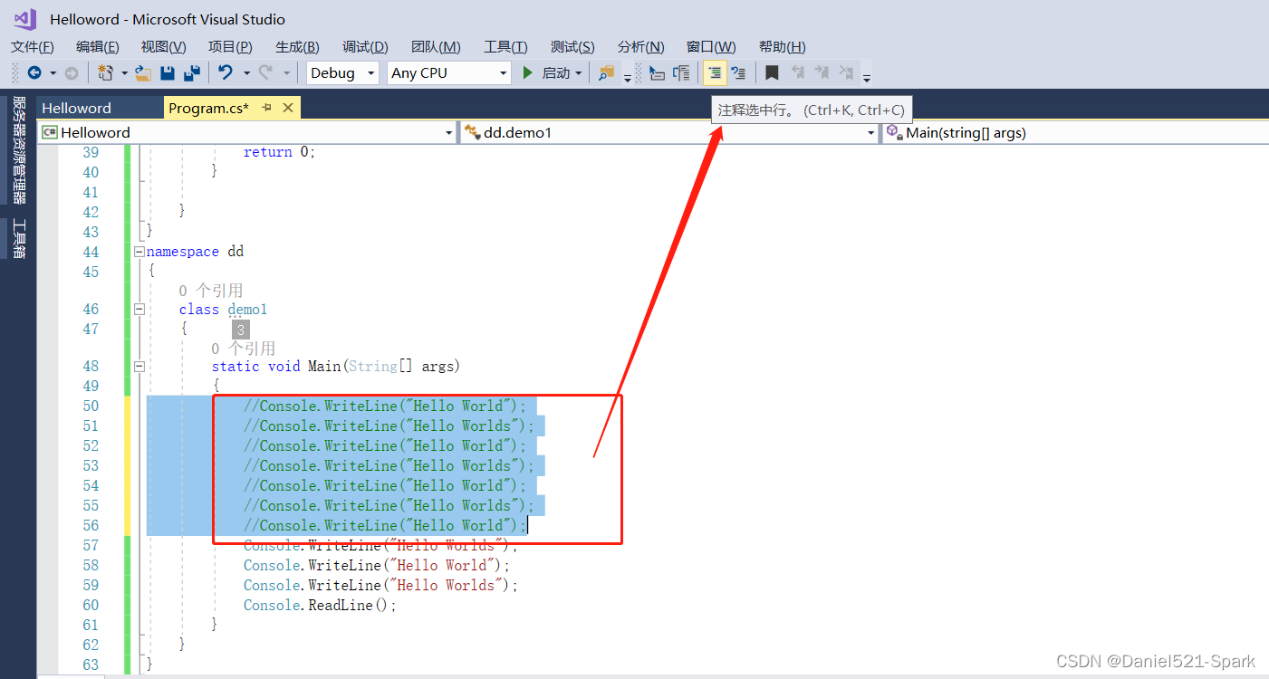This screenshot has width=1269, height=679.
Task: Click the New Project toolbar icon
Action: coord(105,72)
